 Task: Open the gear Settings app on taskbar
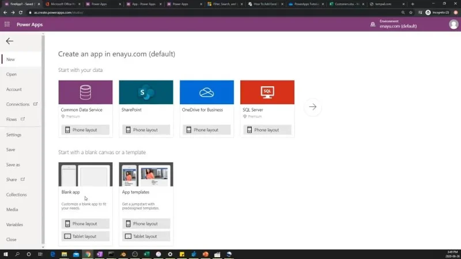170,254
